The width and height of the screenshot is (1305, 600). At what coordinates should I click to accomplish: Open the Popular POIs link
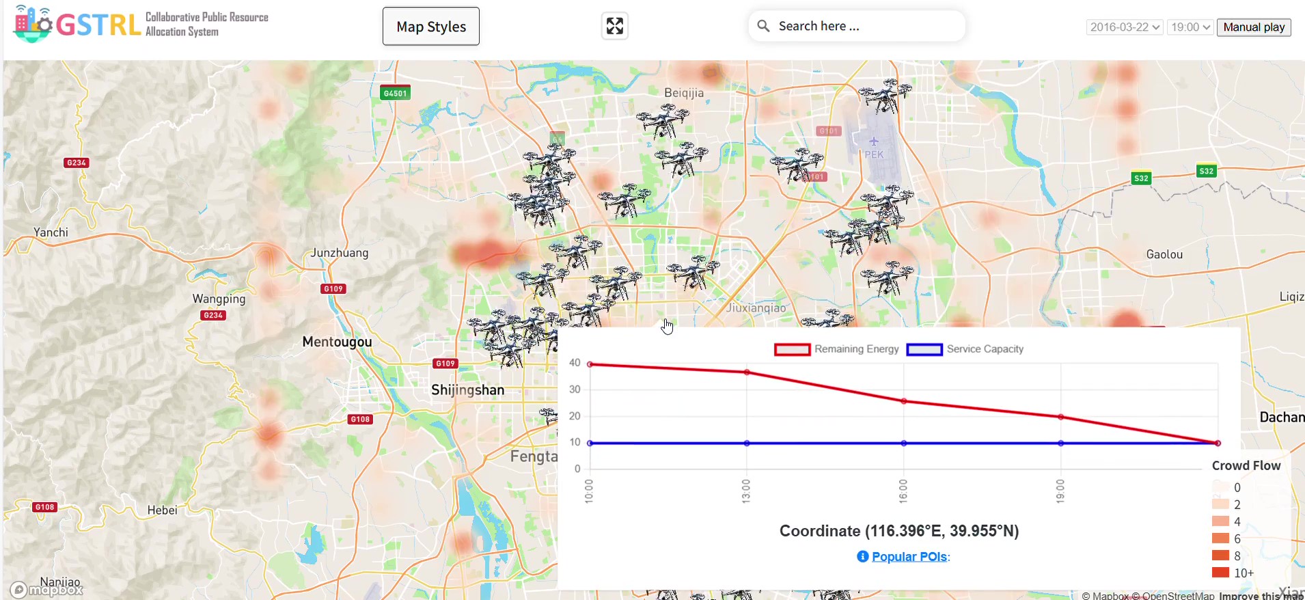[x=909, y=556]
